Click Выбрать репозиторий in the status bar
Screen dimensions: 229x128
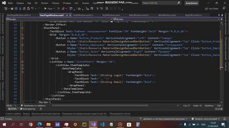[205, 119]
